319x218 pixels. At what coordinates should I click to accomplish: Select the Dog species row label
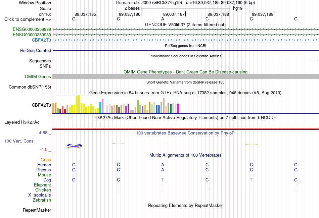[x=47, y=180]
